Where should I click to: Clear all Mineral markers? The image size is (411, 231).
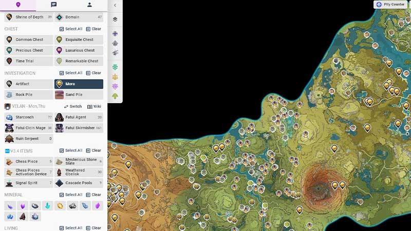tap(94, 195)
